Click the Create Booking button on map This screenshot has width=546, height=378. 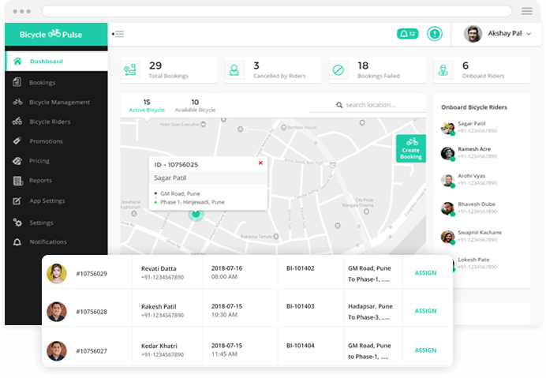411,148
